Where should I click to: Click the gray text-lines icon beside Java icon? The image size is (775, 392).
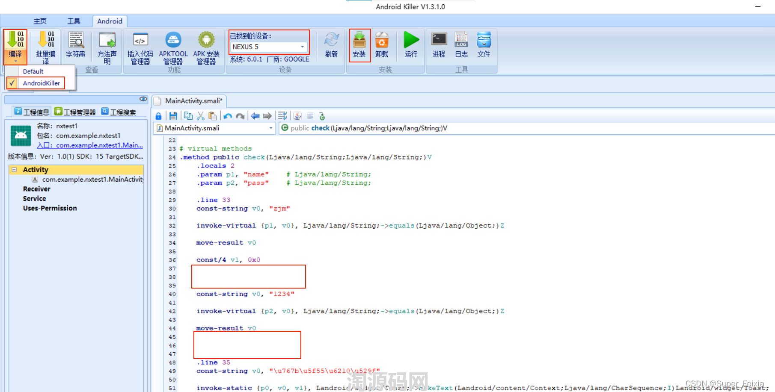(310, 116)
